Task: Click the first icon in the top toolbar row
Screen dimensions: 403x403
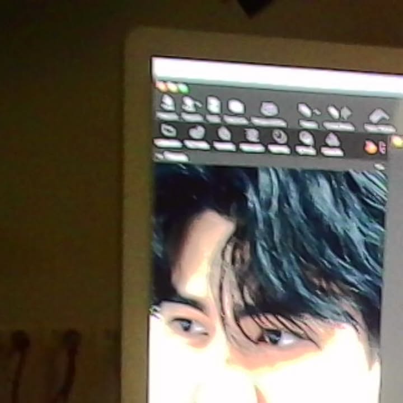Action: pyautogui.click(x=167, y=104)
